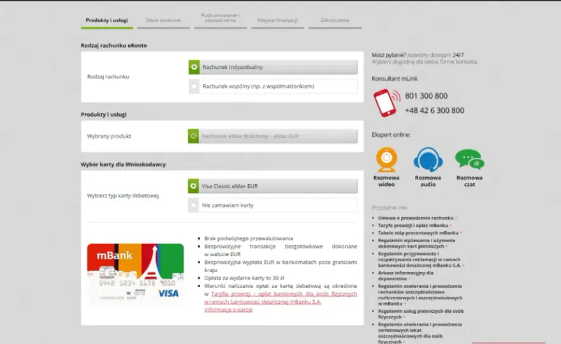Open Tabele stóp procentowych mBanku link

click(x=418, y=233)
